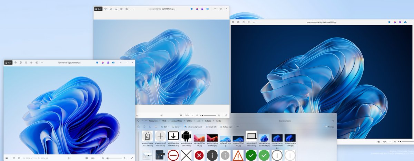
Task: Open Clipchamp icon in new-commercial-bg.96701c35.jpg title bar
Action: pyautogui.click(x=203, y=9)
